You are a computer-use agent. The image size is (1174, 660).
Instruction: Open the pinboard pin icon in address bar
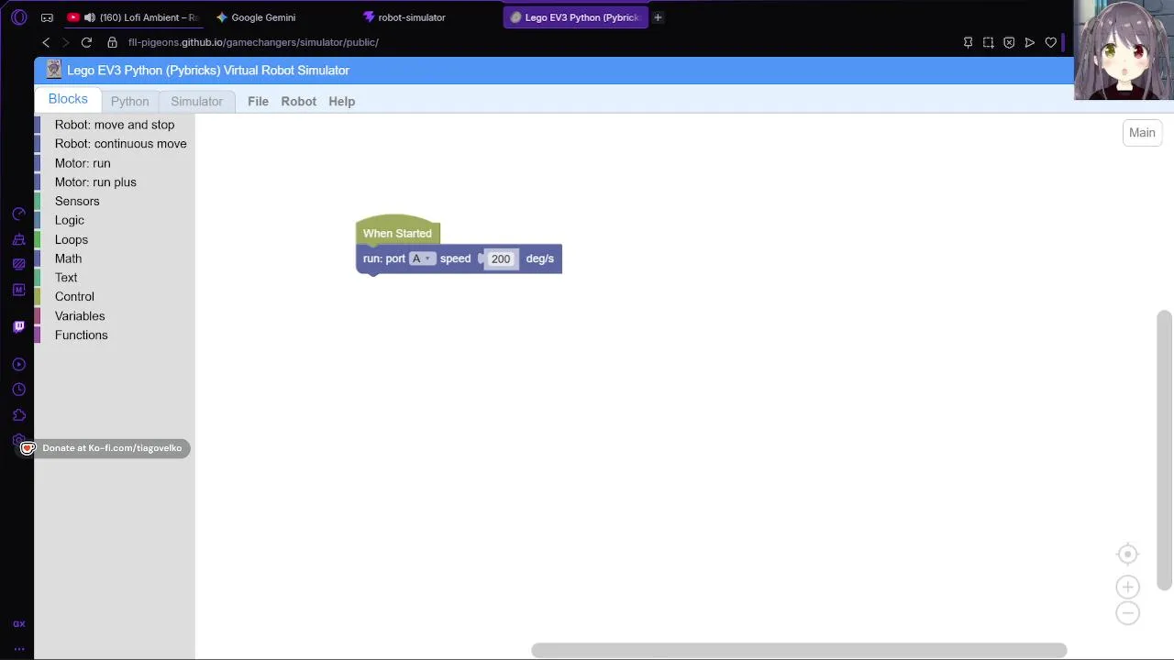(968, 42)
